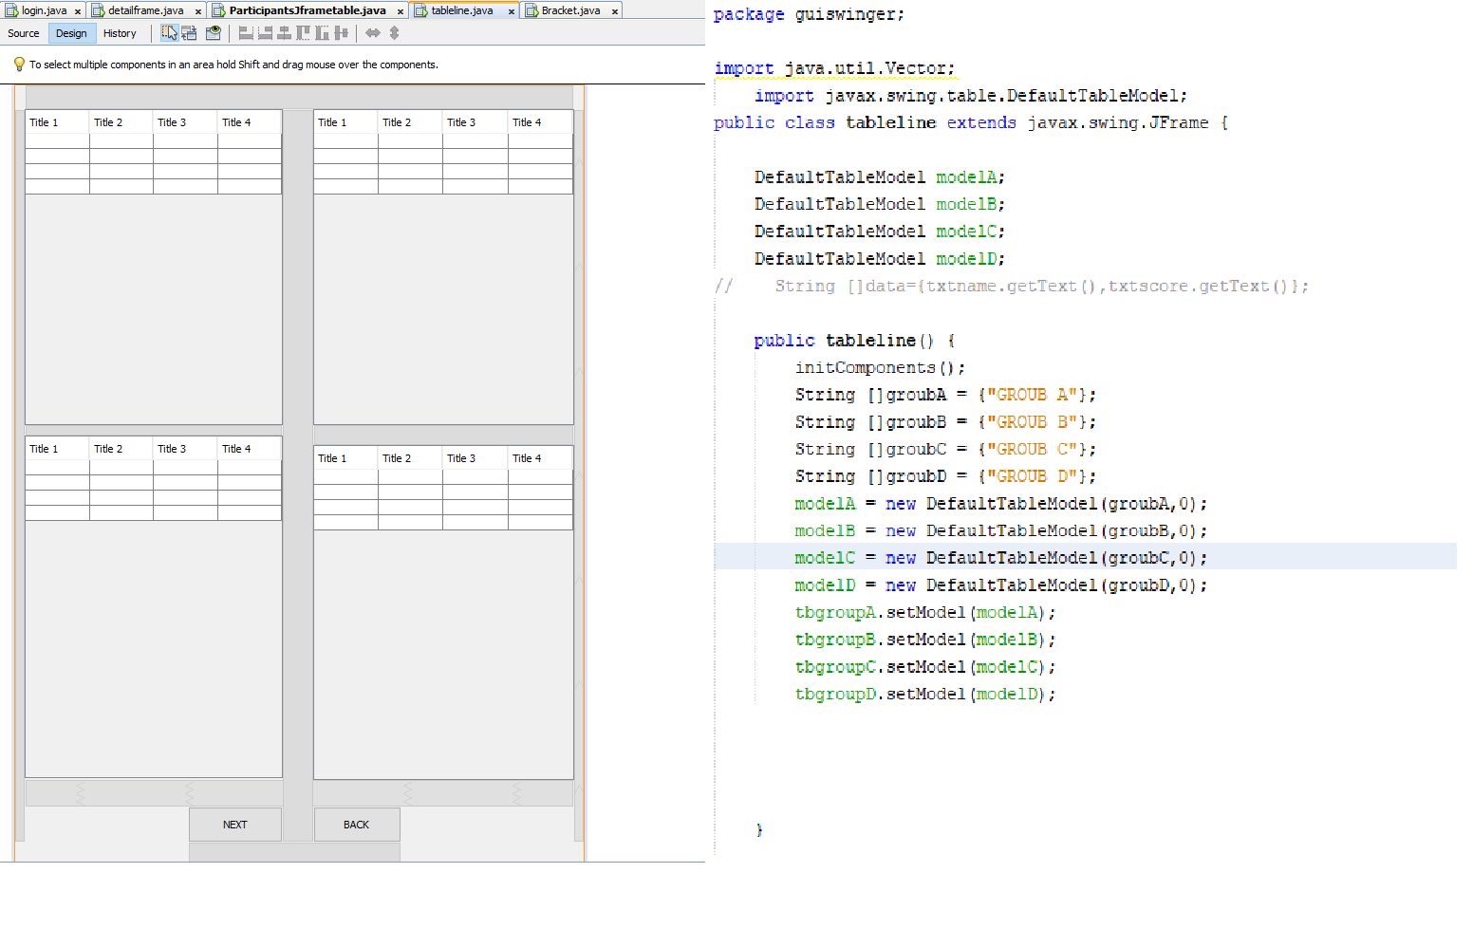Switch to Source view
This screenshot has height=928, width=1473.
click(24, 33)
